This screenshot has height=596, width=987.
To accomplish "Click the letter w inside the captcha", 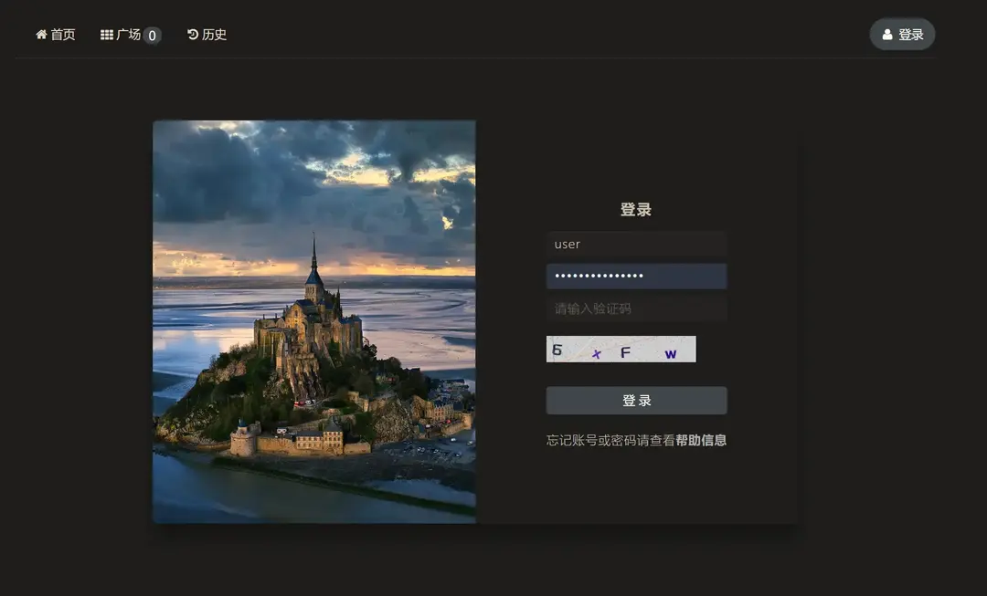I will (x=671, y=354).
